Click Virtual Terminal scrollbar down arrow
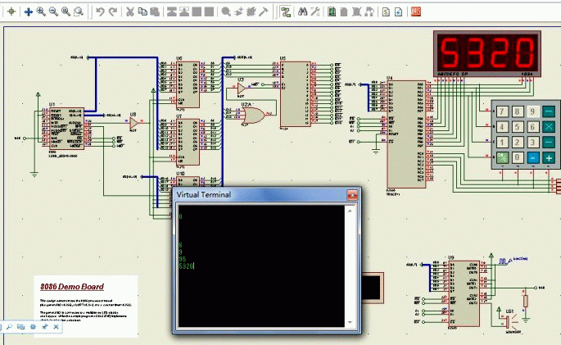Screen dimensions: 561x345 tap(350, 322)
